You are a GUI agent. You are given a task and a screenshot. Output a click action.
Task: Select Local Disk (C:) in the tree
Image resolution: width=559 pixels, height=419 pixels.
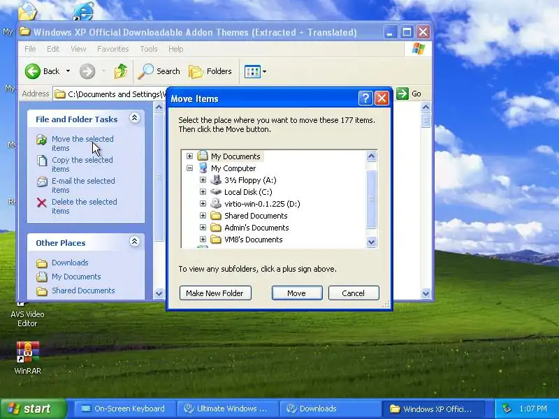pyautogui.click(x=248, y=192)
